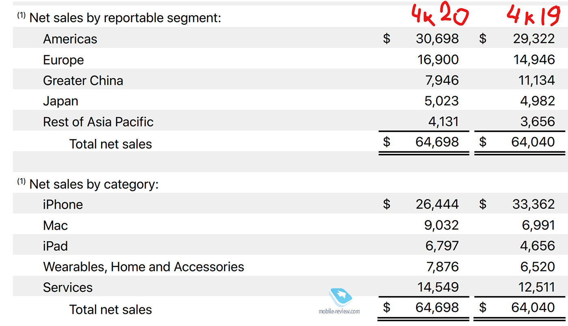Select Mac value 9,032

pos(441,225)
